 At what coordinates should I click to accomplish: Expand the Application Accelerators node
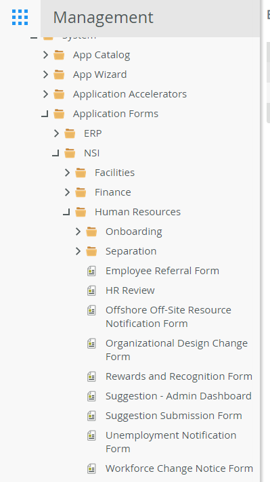45,94
